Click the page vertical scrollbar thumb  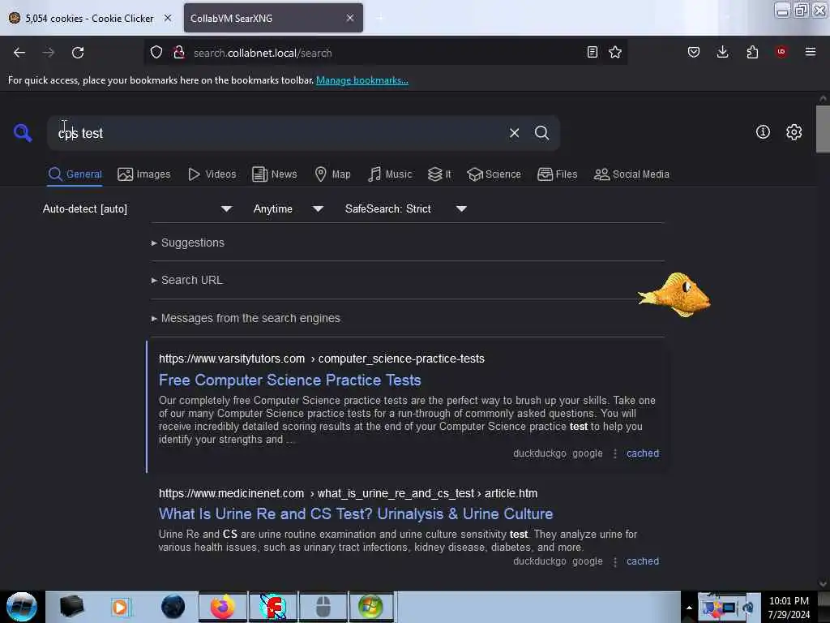pyautogui.click(x=823, y=129)
